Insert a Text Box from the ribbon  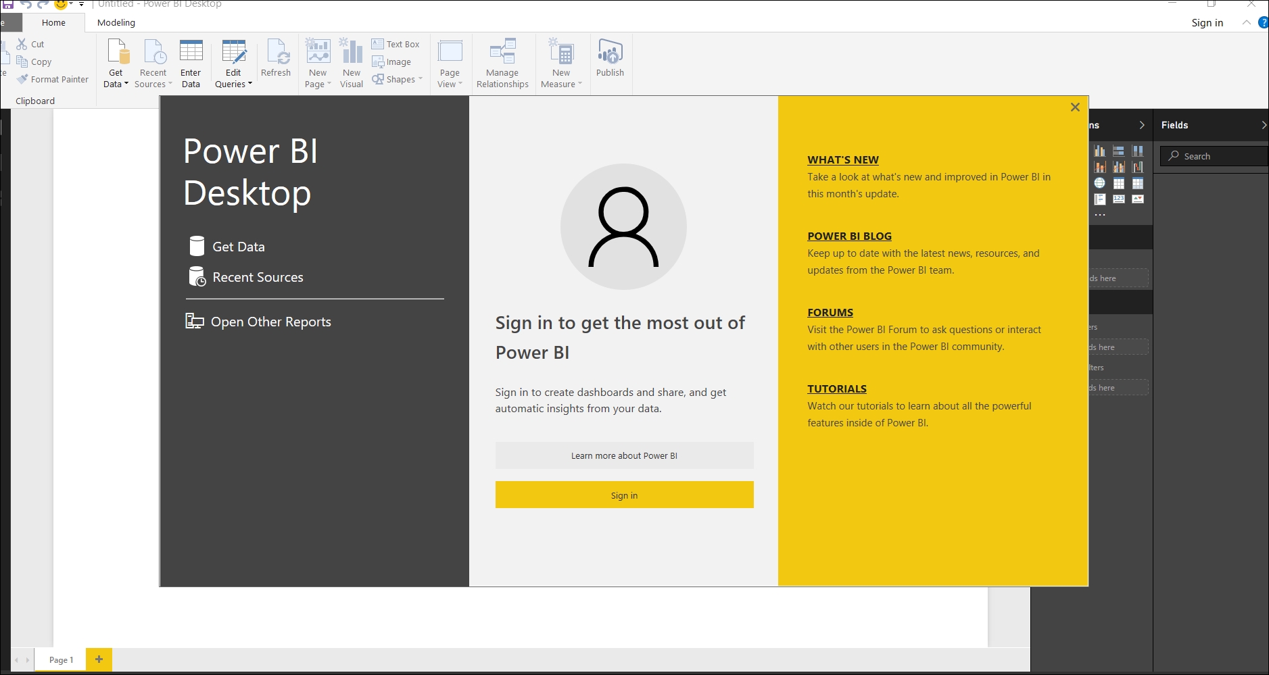coord(396,44)
